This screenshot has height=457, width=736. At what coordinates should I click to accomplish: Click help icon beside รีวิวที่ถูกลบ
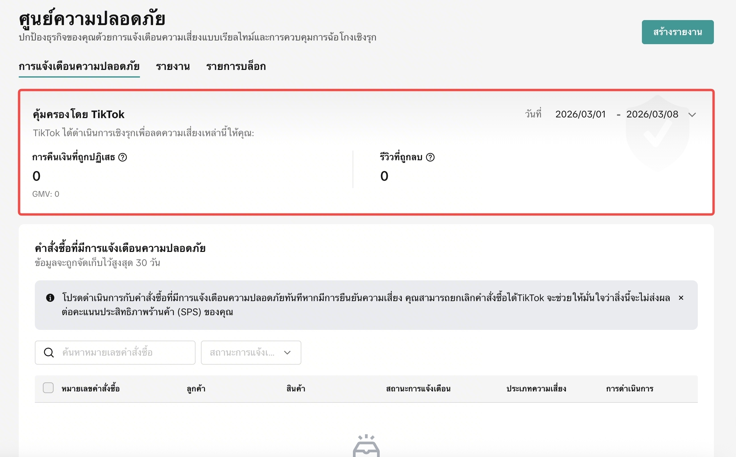(x=430, y=157)
